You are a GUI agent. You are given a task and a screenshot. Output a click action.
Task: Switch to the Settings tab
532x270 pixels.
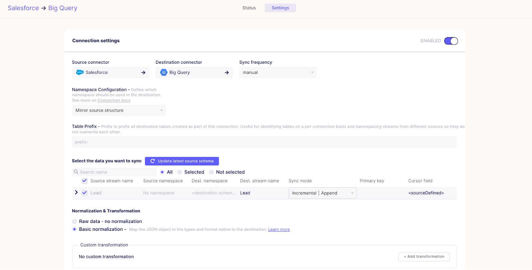pos(280,8)
